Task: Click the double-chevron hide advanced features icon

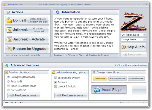Action: click(116, 65)
